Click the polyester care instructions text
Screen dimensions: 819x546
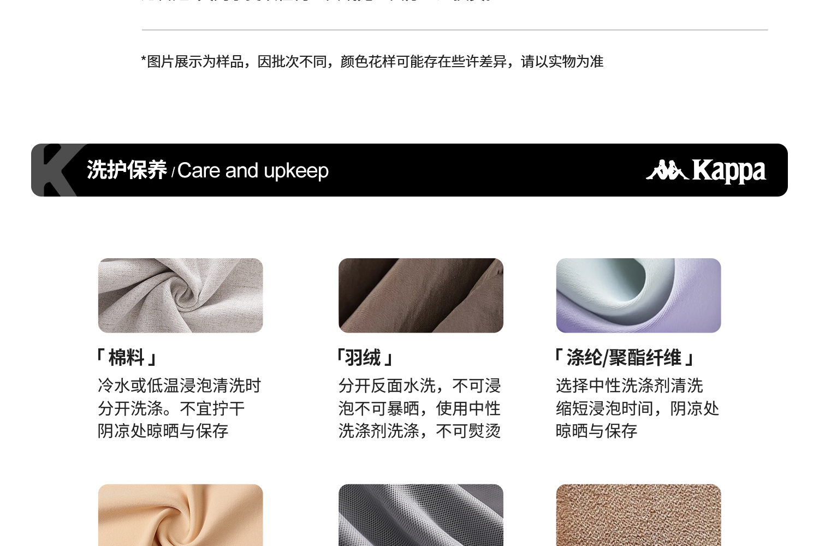(637, 408)
